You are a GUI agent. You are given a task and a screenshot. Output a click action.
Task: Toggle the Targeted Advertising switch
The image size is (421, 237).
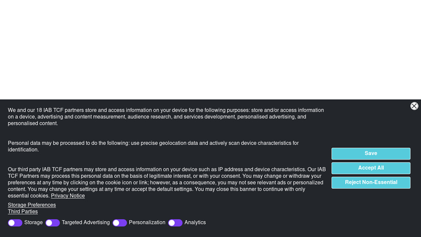point(53,223)
